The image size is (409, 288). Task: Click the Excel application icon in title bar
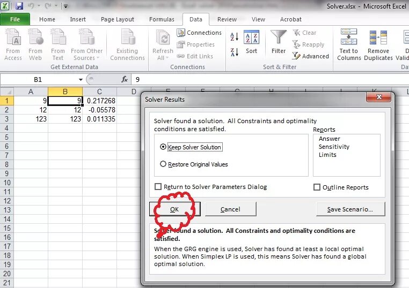(x=5, y=6)
